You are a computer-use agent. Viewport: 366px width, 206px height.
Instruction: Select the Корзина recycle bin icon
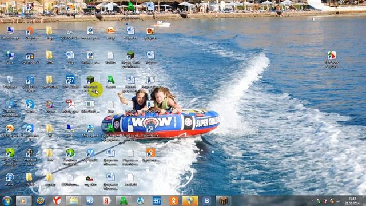tap(10, 82)
